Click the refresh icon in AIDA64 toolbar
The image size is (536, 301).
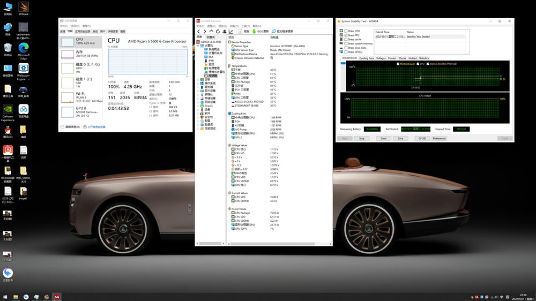[x=218, y=32]
